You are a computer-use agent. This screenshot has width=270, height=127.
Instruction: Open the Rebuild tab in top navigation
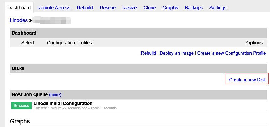point(85,8)
